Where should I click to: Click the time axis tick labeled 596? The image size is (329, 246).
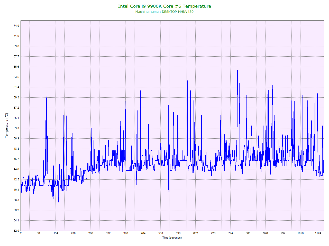(x=178, y=233)
